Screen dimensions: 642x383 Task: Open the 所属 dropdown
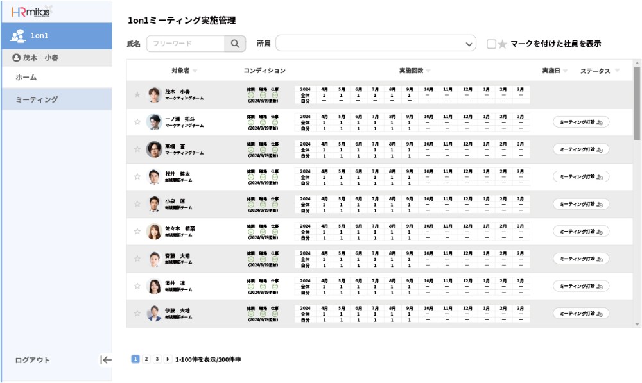[x=469, y=43]
